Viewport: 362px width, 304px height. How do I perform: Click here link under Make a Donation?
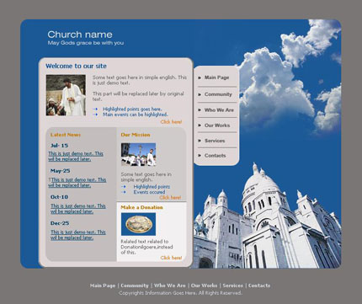pyautogui.click(x=171, y=258)
